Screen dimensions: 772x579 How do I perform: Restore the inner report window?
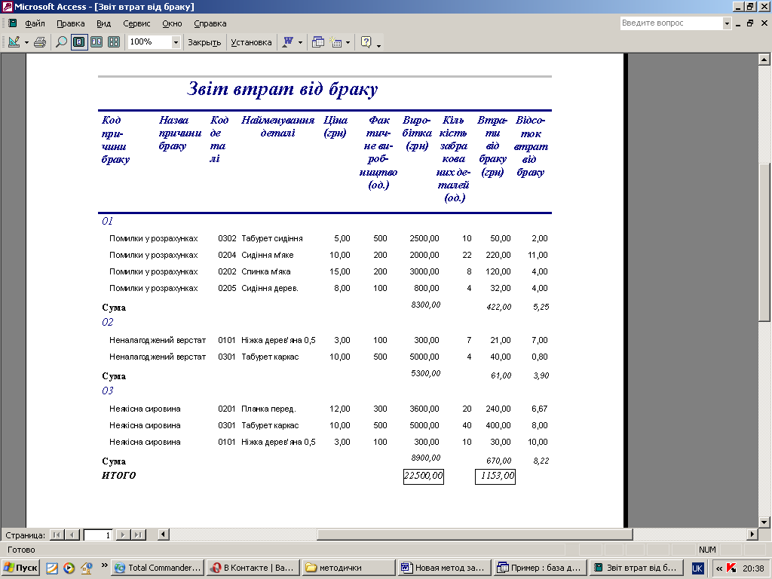[750, 23]
